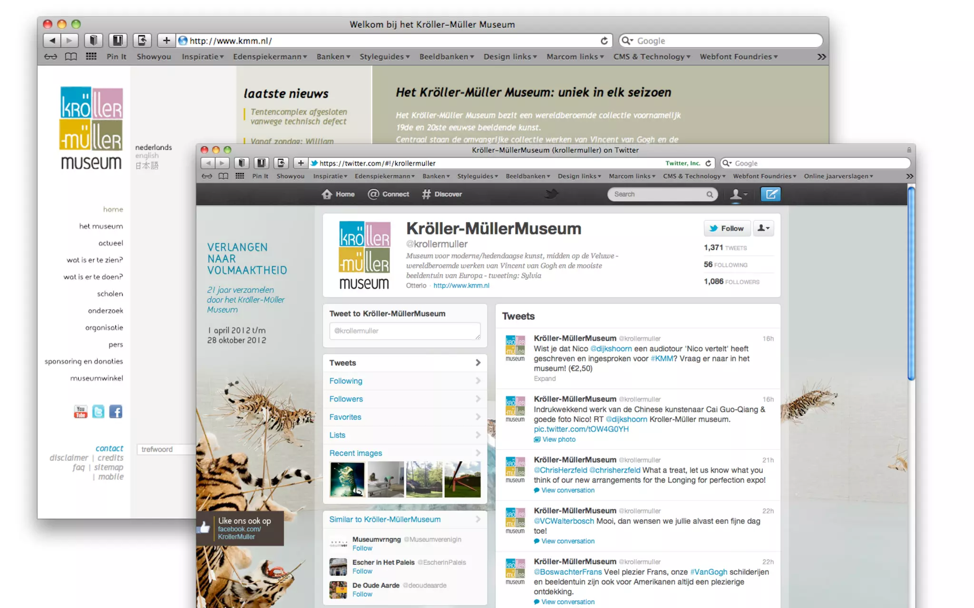Follow De Oude Aarde account
Screen dimensions: 974x608
pyautogui.click(x=362, y=594)
